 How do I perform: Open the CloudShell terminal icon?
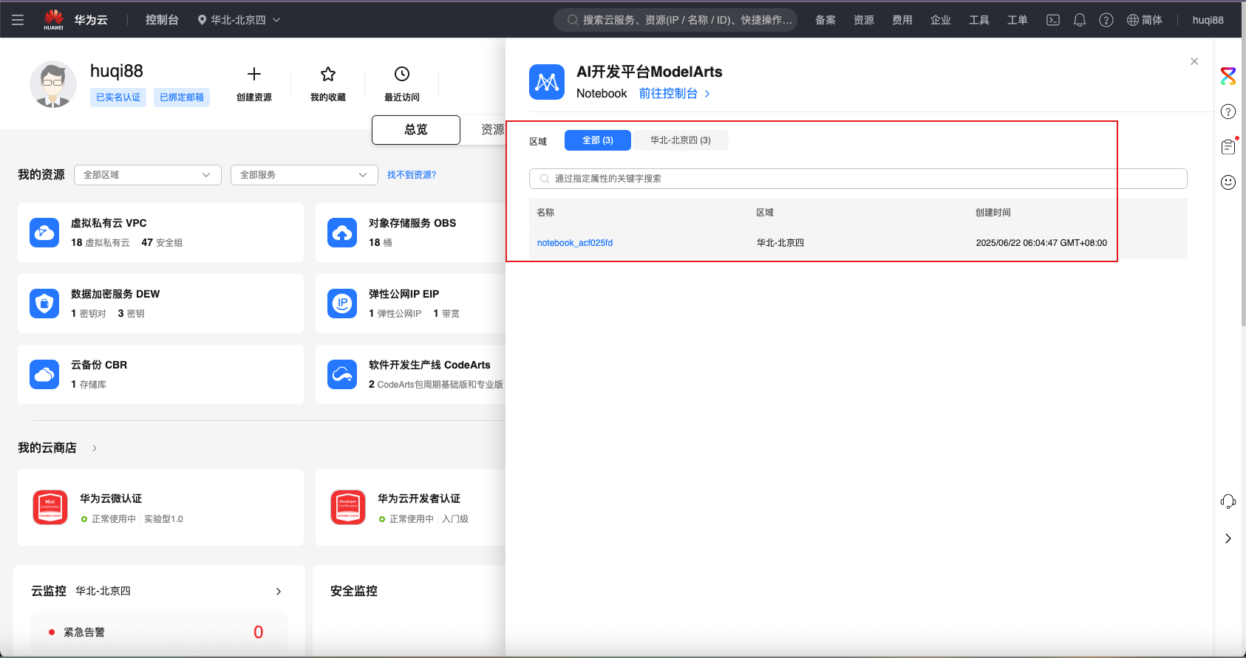pyautogui.click(x=1053, y=20)
